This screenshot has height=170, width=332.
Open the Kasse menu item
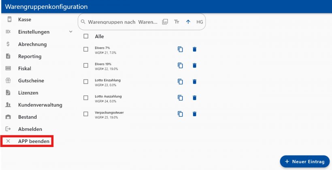pos(25,19)
